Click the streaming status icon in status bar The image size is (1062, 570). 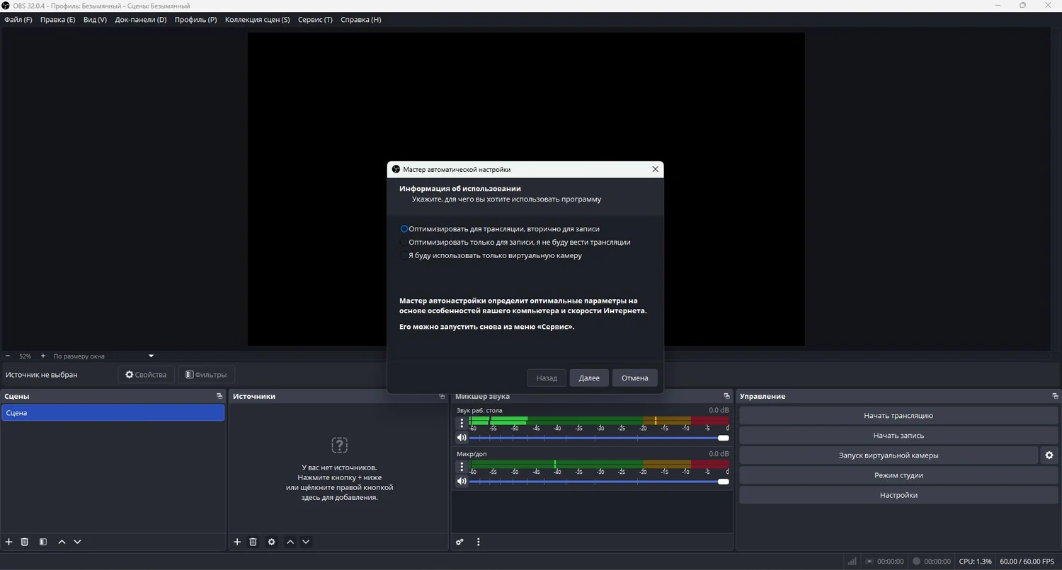[869, 562]
